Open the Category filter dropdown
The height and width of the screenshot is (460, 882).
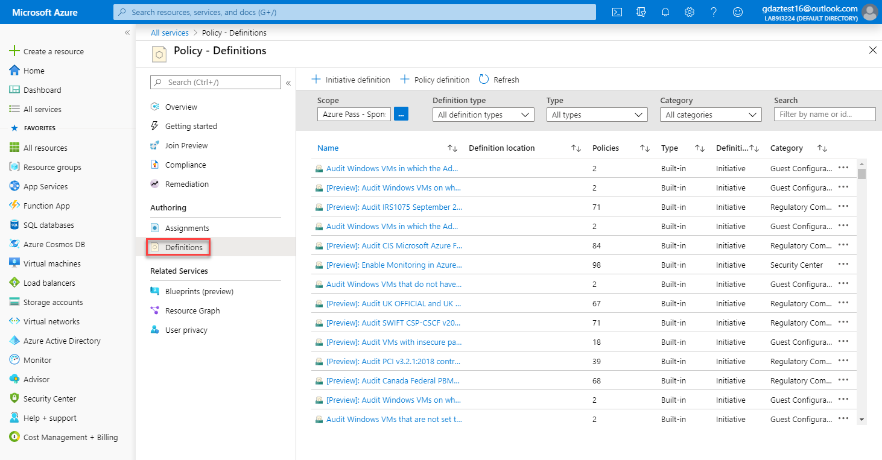pos(711,115)
